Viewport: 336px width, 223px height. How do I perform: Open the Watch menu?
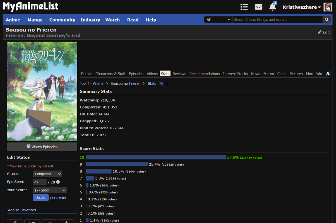(112, 20)
